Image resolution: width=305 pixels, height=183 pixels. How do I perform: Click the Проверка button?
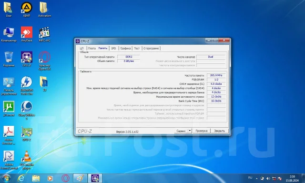coord(201,131)
